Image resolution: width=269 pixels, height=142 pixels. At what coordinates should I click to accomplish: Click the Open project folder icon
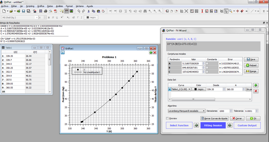pos(11,11)
